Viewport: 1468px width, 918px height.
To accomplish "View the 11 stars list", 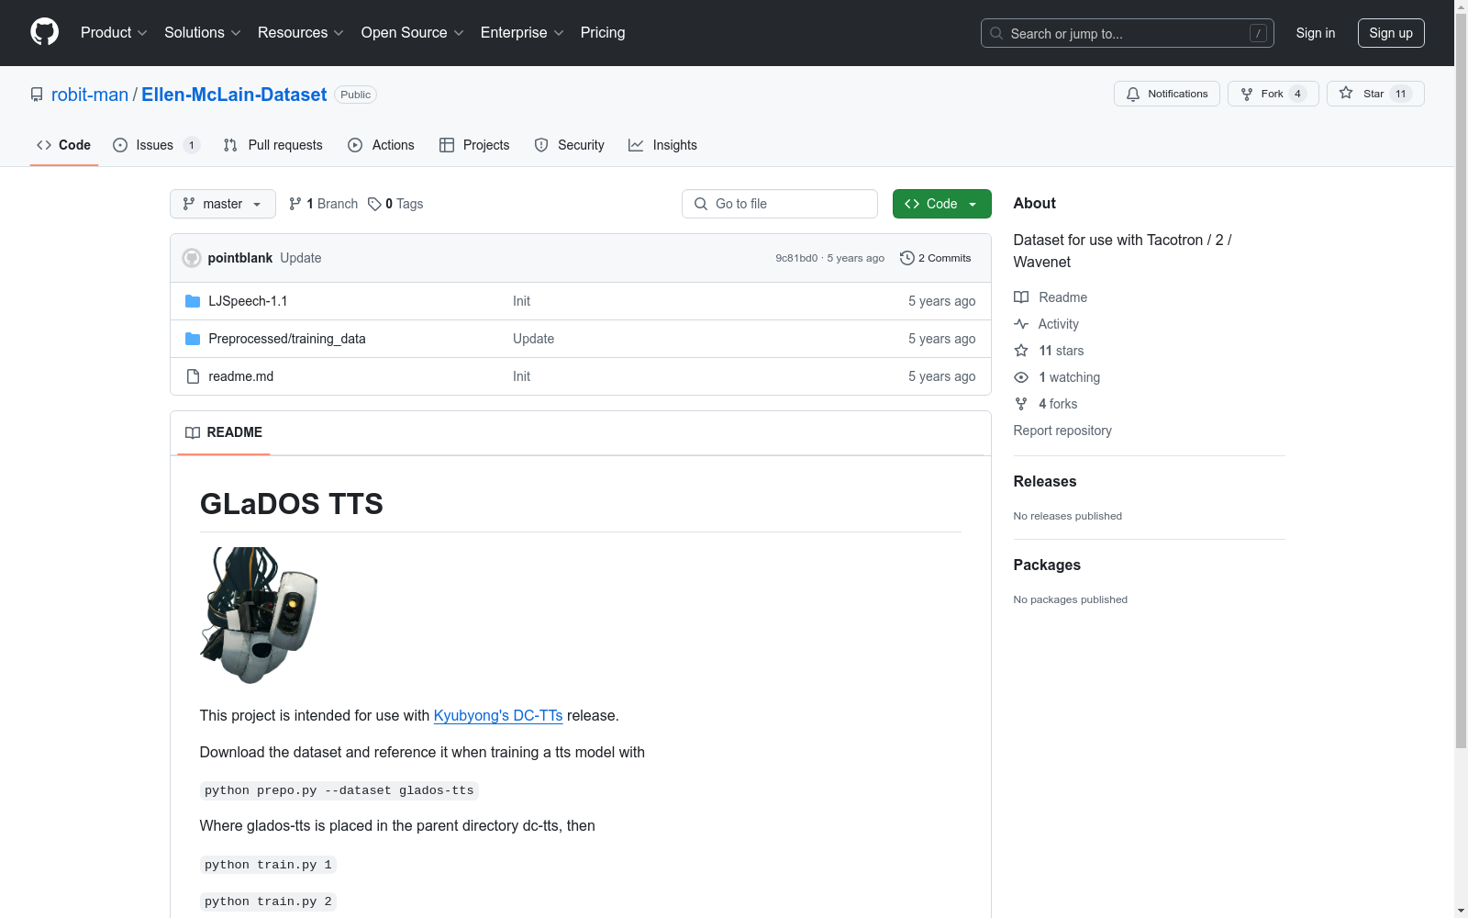I will 1049,351.
